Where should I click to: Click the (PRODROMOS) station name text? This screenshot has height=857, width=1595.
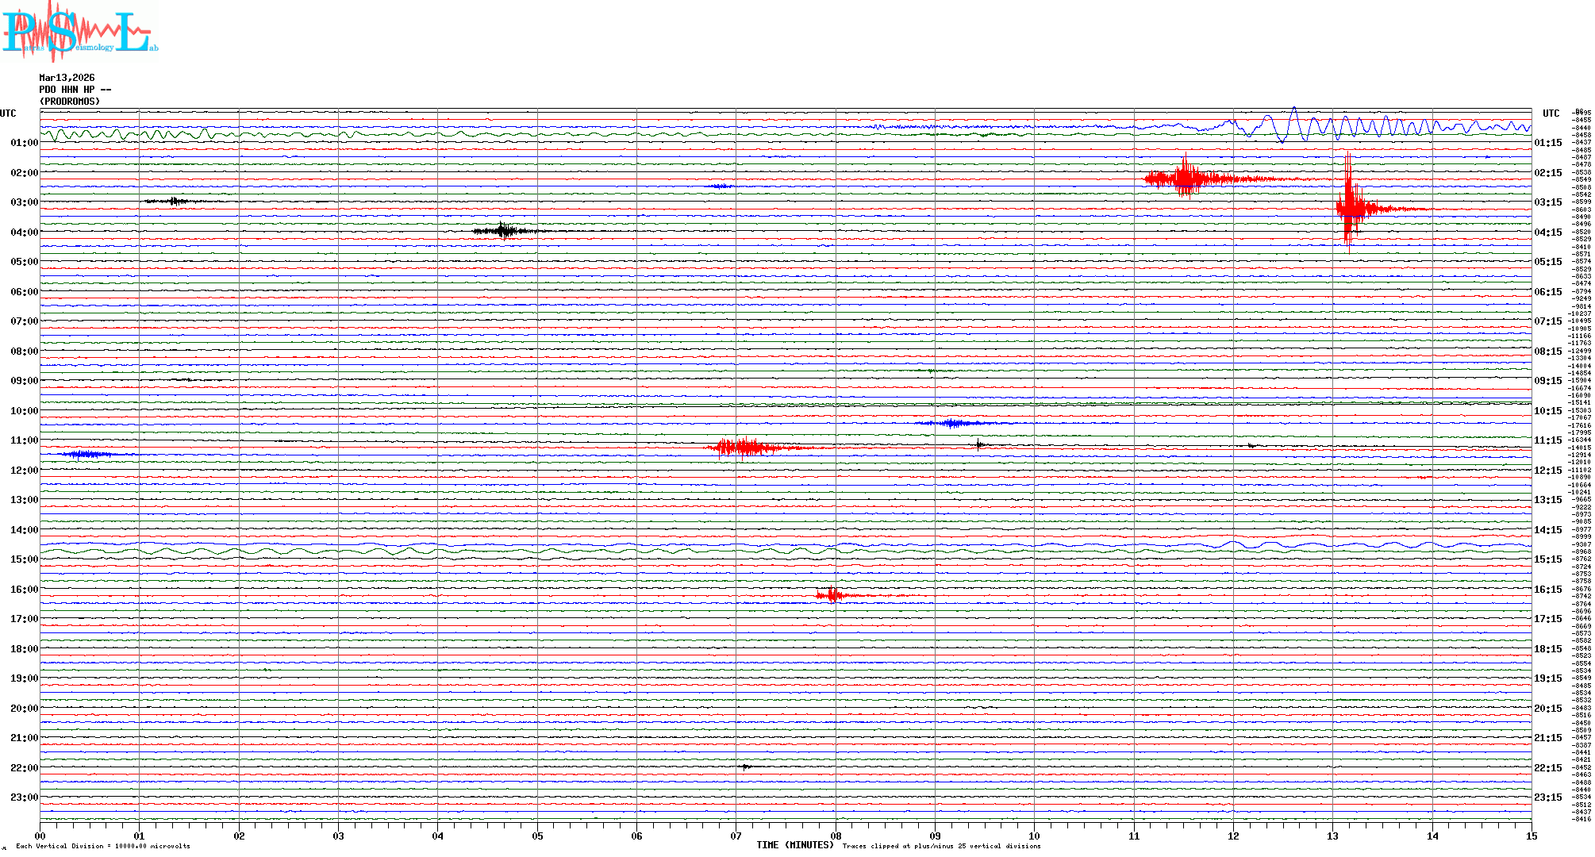pos(70,102)
